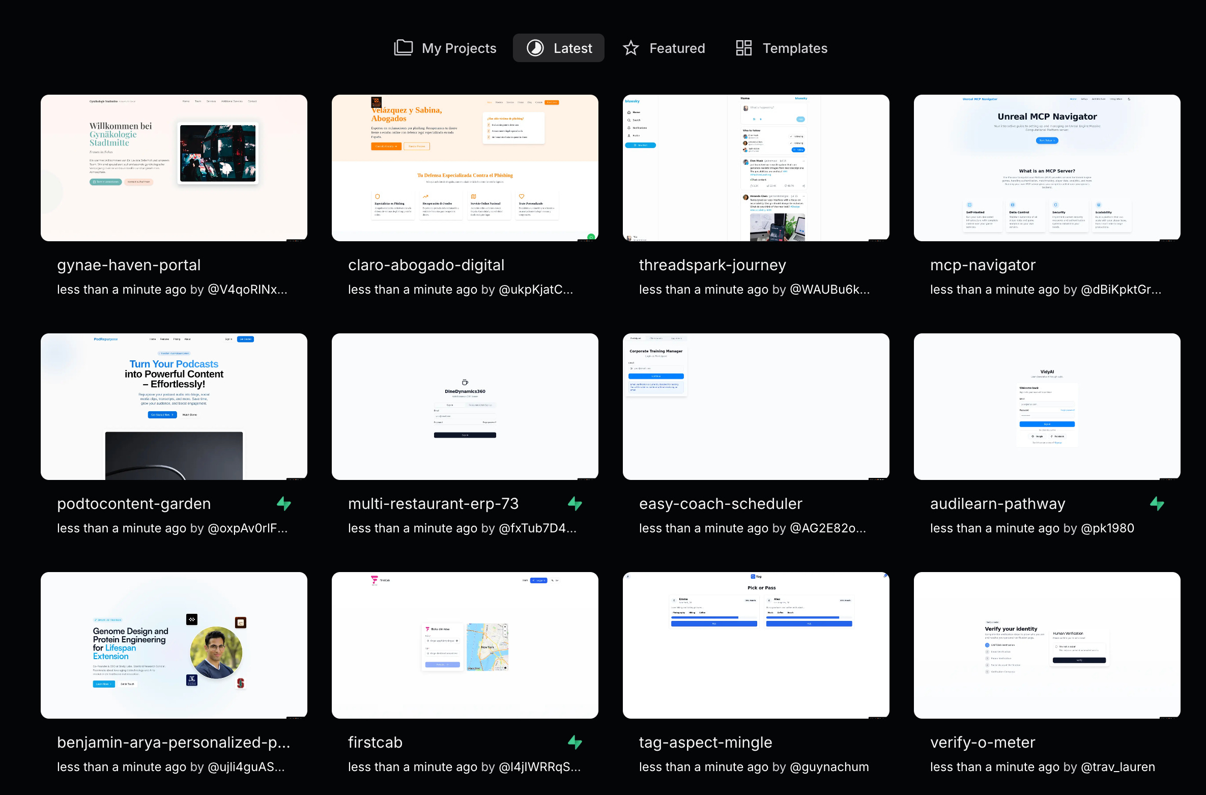
Task: Click the grid icon beside Templates
Action: pyautogui.click(x=743, y=48)
